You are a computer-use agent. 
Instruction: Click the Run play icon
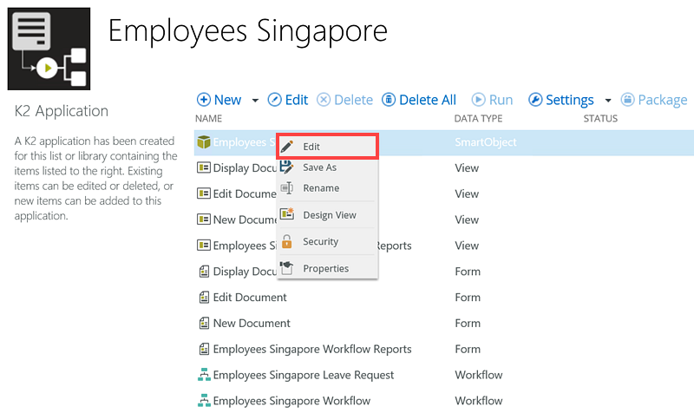click(479, 100)
